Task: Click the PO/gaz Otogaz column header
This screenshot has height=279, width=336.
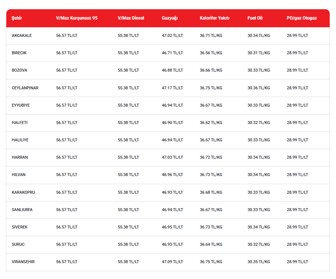Action: [302, 18]
